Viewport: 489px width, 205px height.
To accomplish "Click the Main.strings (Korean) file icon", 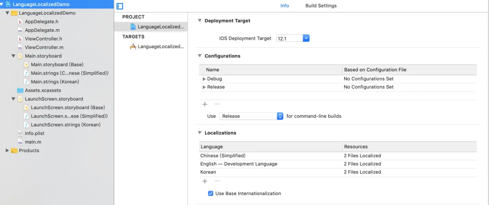I will [26, 82].
